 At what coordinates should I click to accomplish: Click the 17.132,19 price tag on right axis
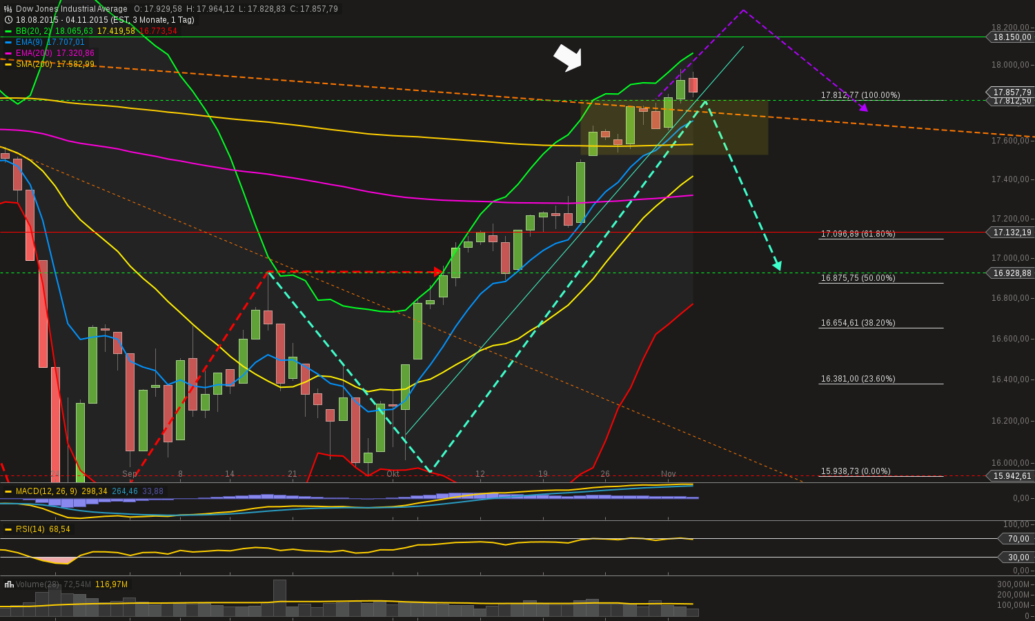(x=1009, y=233)
